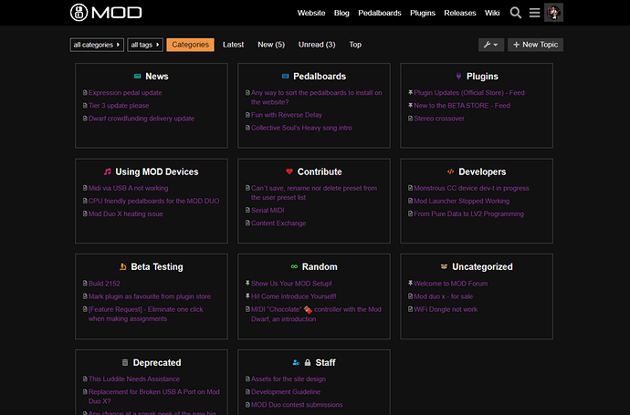Viewport: 630px width, 415px height.
Task: Click the Uncategorized box icon
Action: (444, 266)
